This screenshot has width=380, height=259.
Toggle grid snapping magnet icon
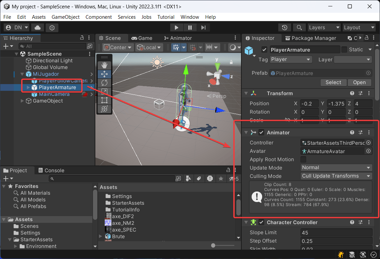(x=193, y=47)
